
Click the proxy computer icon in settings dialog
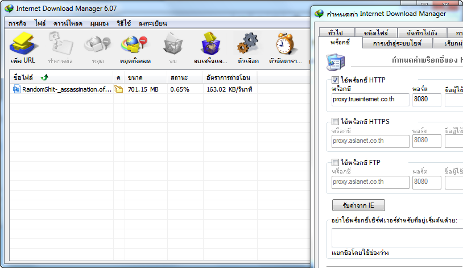(336, 62)
